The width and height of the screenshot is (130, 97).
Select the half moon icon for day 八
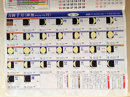(x=10, y=37)
